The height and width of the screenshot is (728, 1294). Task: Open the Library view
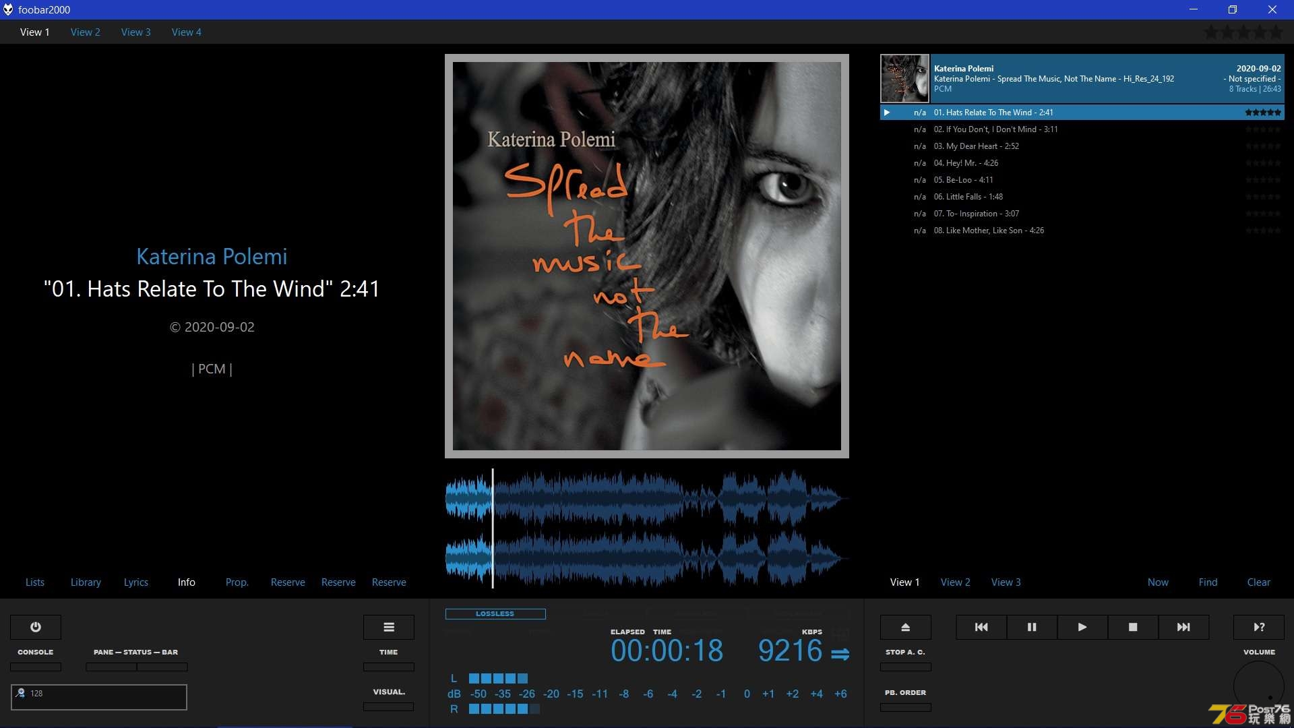(86, 581)
